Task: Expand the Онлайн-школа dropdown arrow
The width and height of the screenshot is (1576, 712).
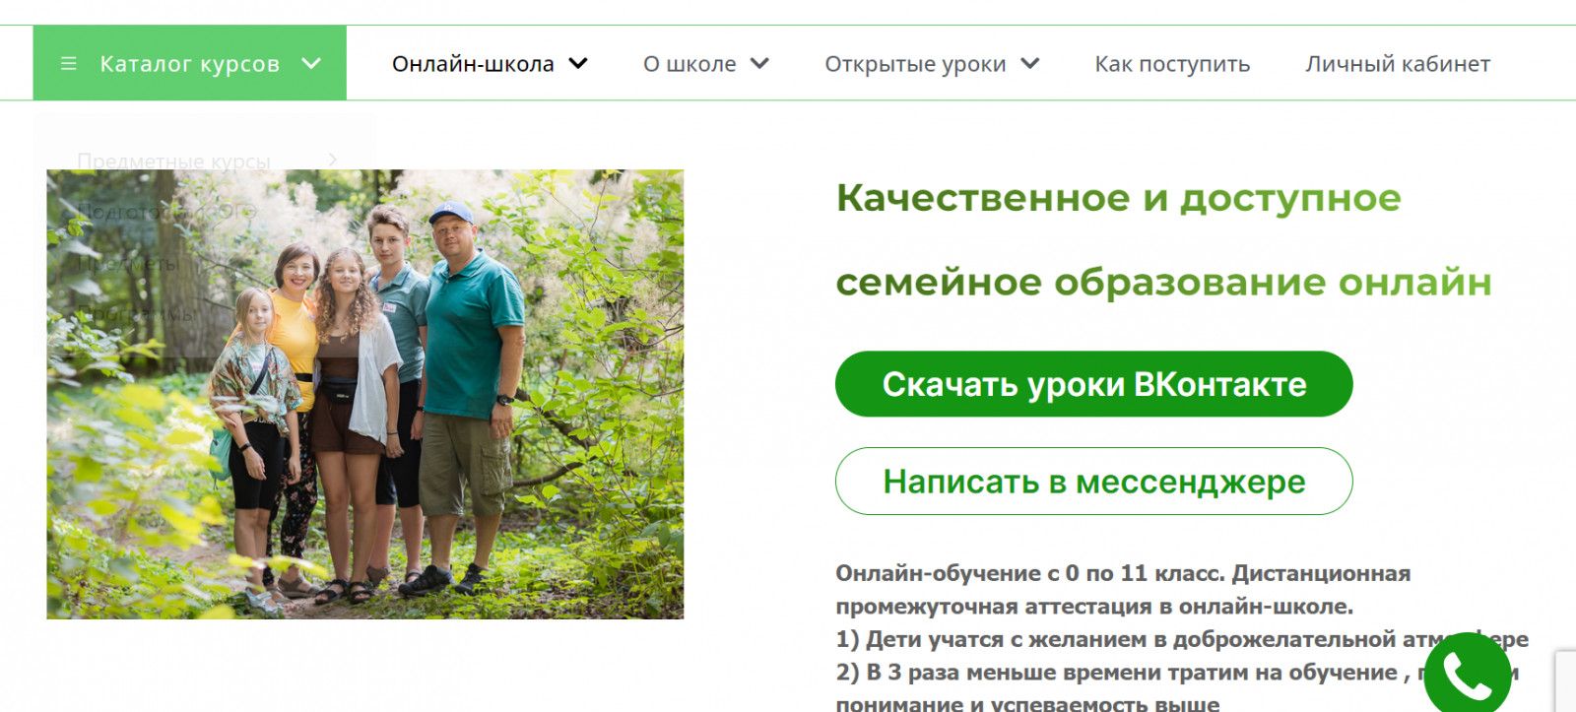Action: [x=578, y=63]
